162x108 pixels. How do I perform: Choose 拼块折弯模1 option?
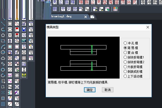click(134, 57)
